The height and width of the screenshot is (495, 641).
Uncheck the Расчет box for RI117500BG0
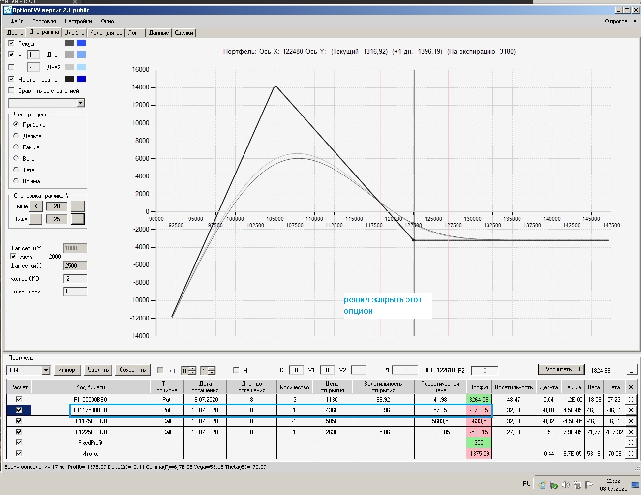click(x=19, y=421)
